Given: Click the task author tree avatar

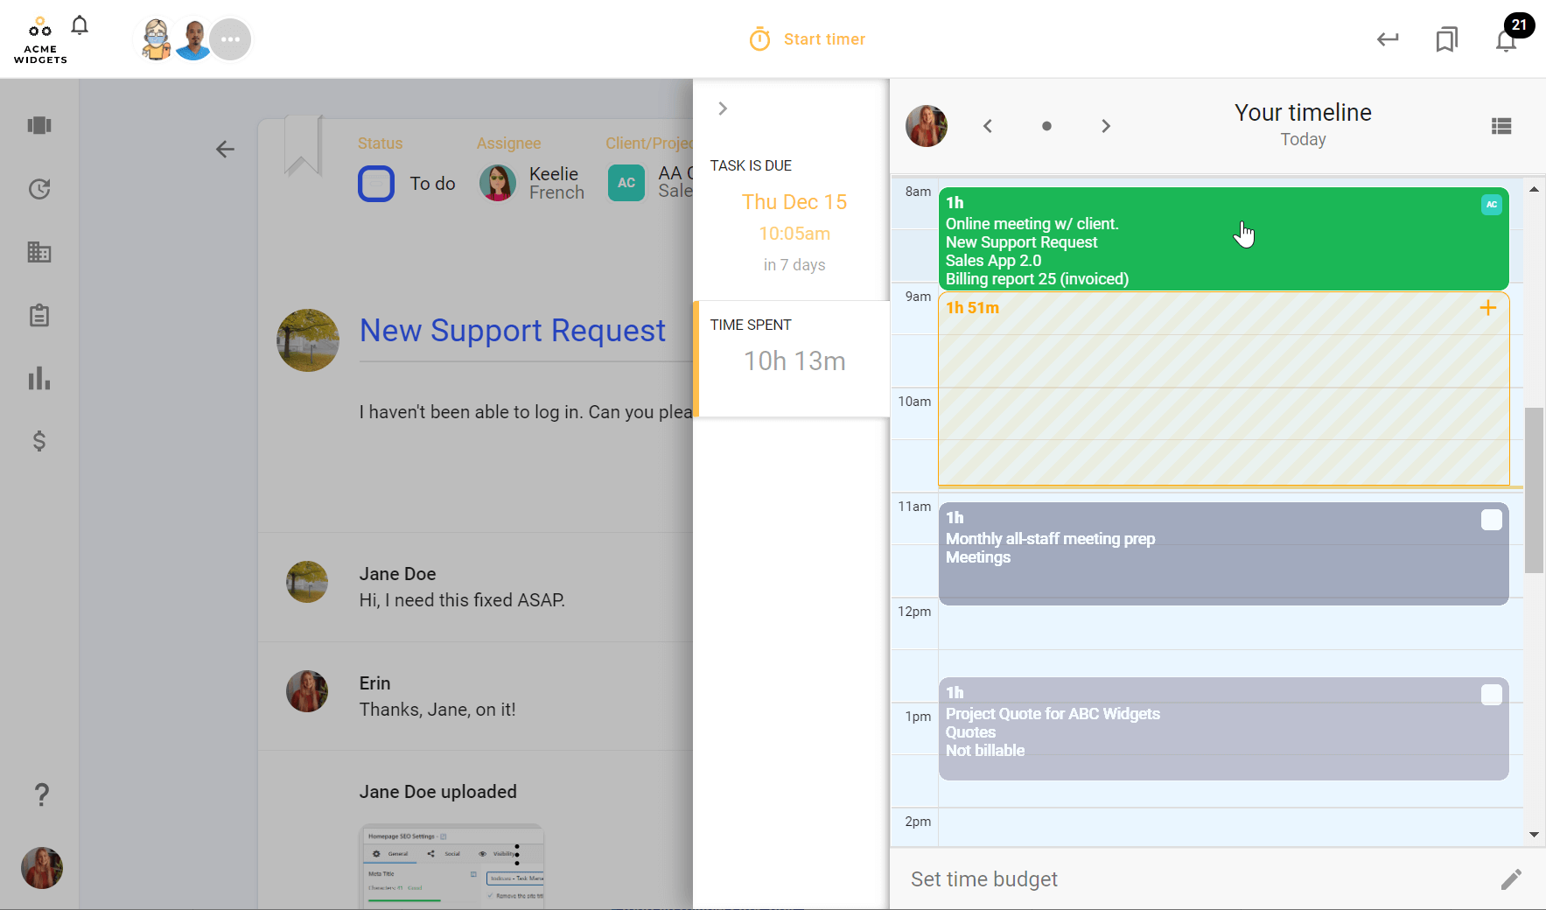Looking at the screenshot, I should coord(308,340).
